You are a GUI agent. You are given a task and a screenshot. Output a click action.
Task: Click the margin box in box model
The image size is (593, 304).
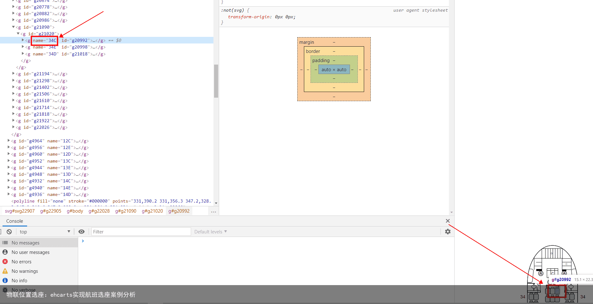coord(334,42)
